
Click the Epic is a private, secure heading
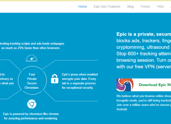click(x=144, y=34)
